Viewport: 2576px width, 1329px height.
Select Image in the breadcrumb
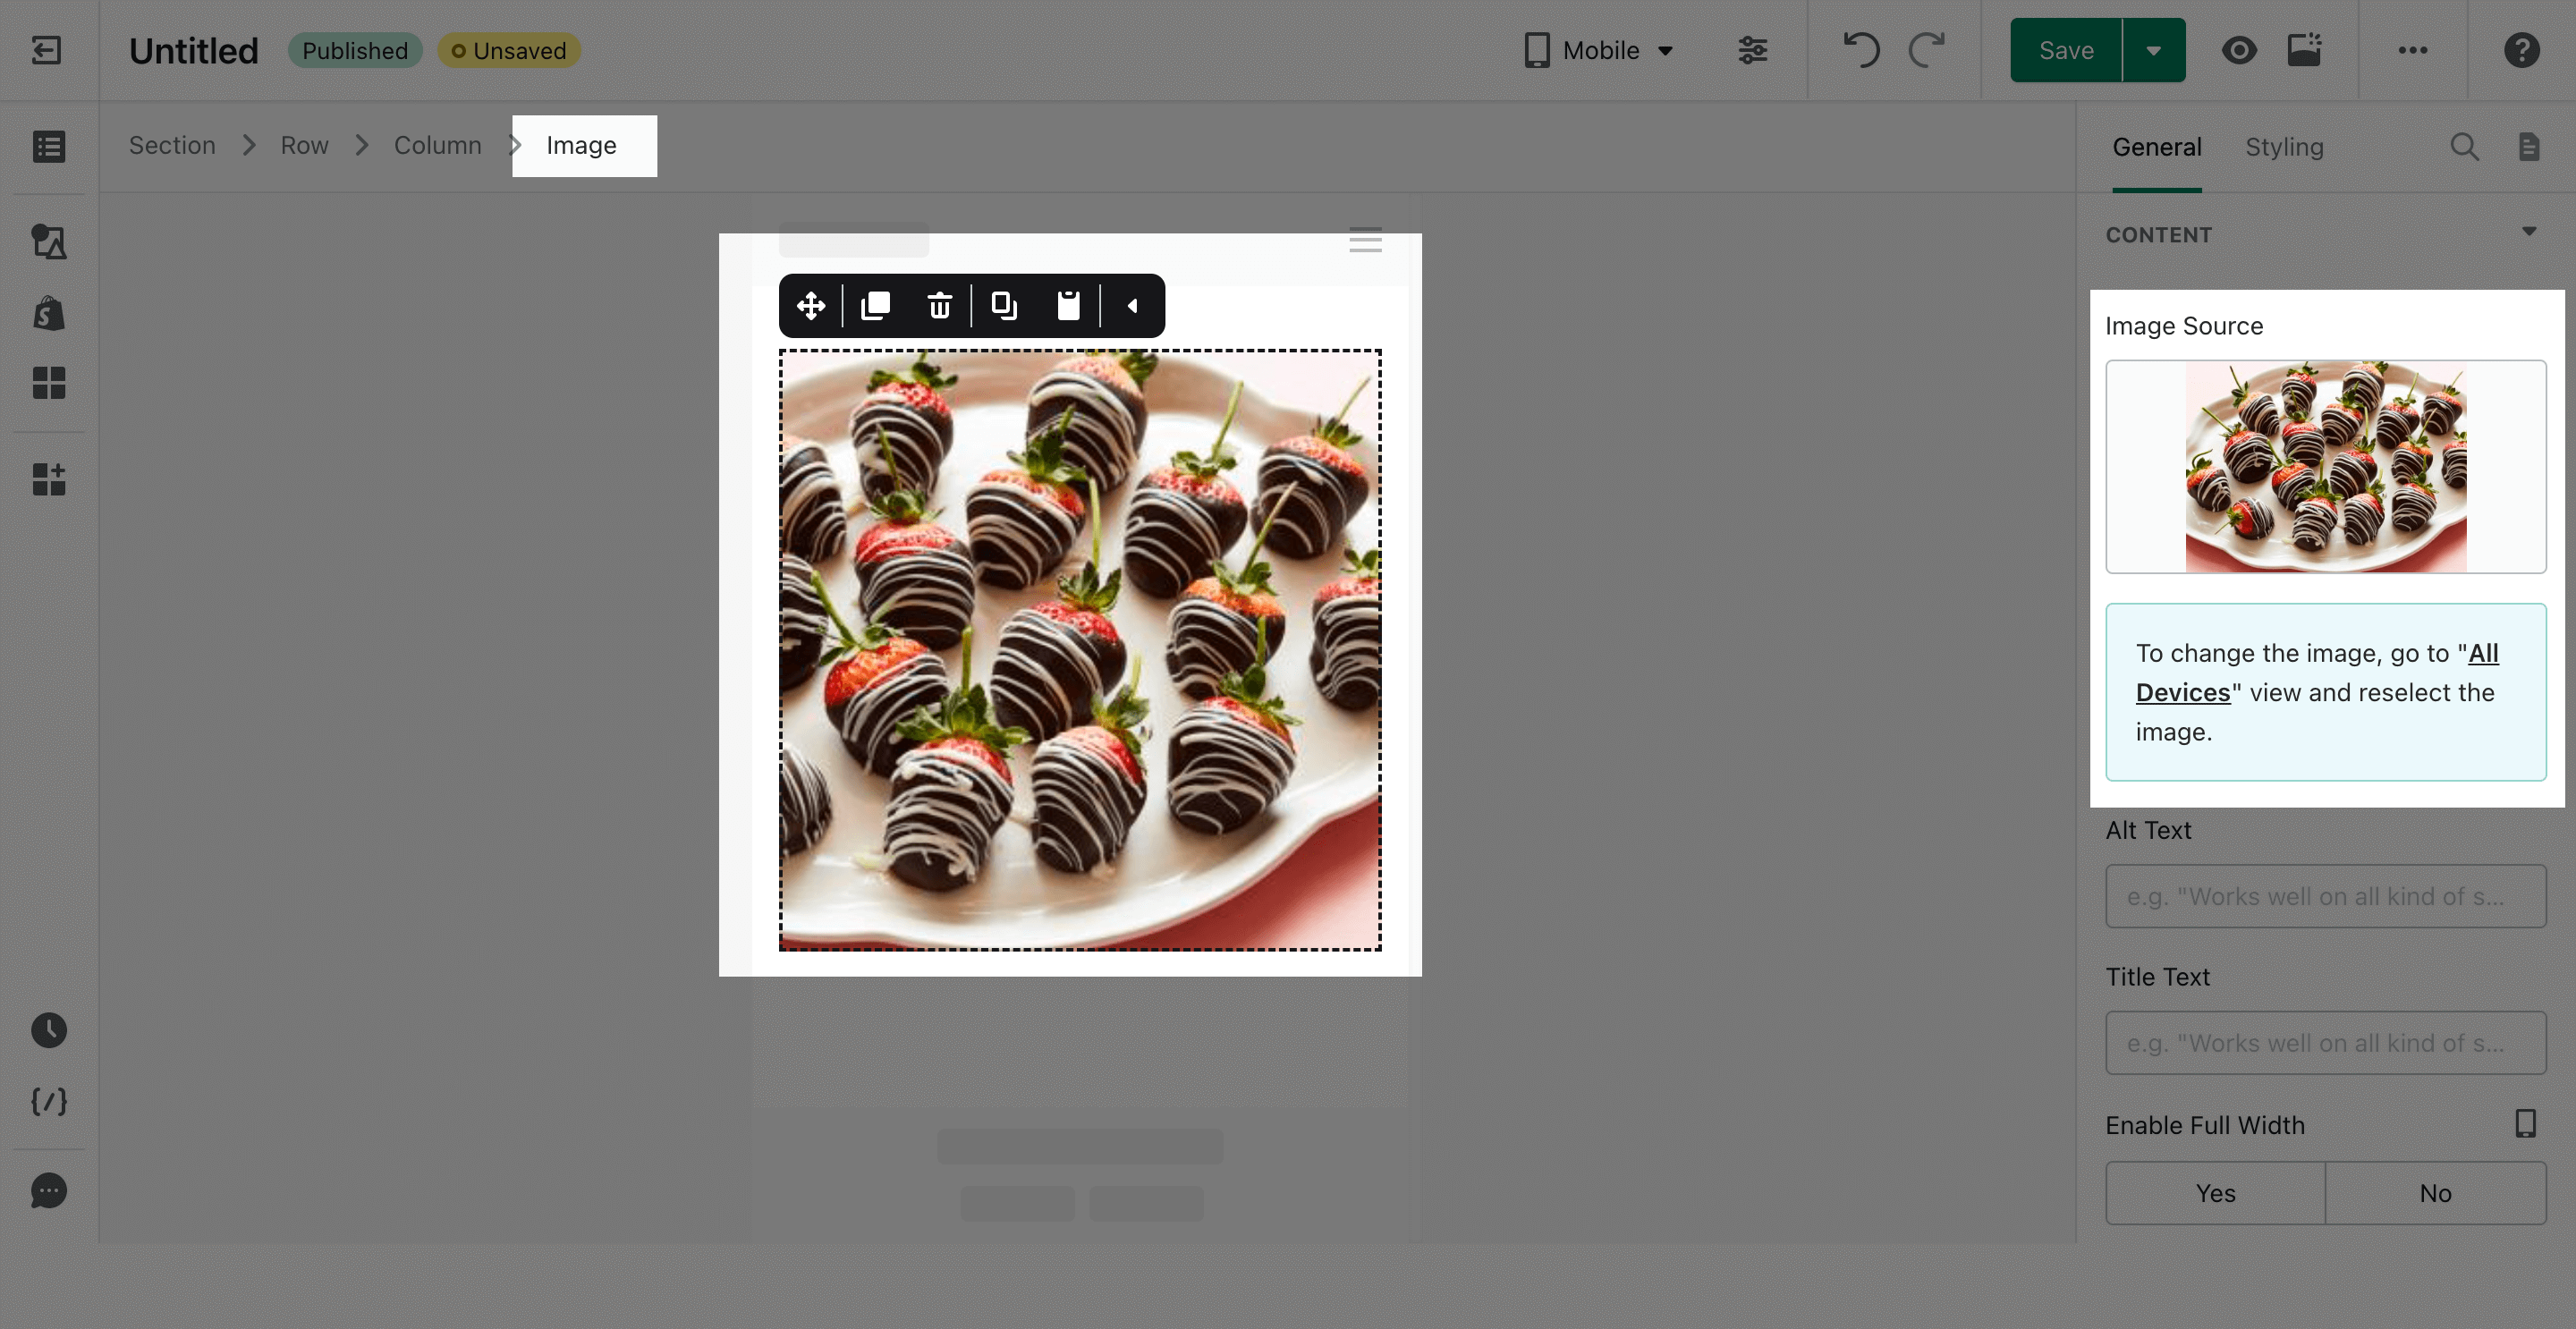pyautogui.click(x=581, y=145)
